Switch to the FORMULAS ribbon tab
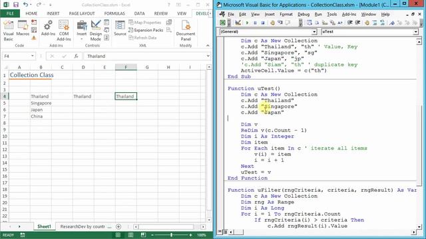 [114, 13]
